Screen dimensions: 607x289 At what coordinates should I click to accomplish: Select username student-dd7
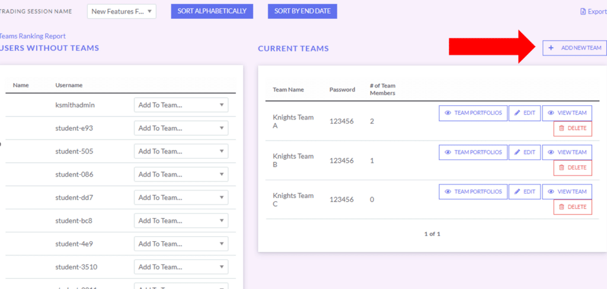(x=74, y=197)
